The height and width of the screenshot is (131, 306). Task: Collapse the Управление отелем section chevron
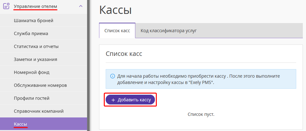tap(80, 6)
